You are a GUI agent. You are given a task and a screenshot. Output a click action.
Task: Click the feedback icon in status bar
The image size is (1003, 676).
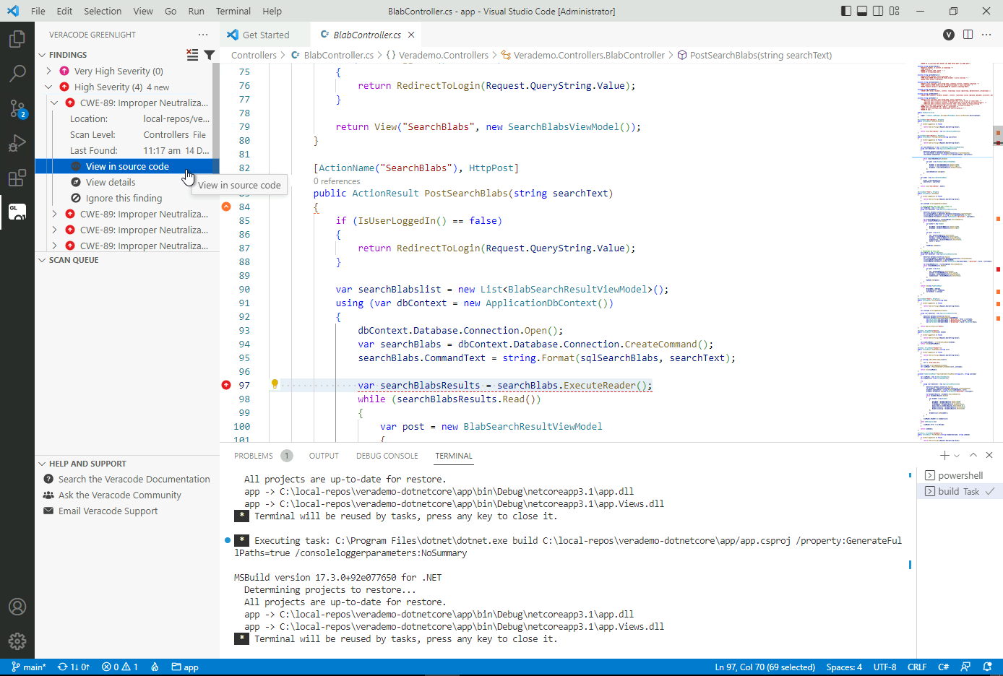tap(965, 667)
